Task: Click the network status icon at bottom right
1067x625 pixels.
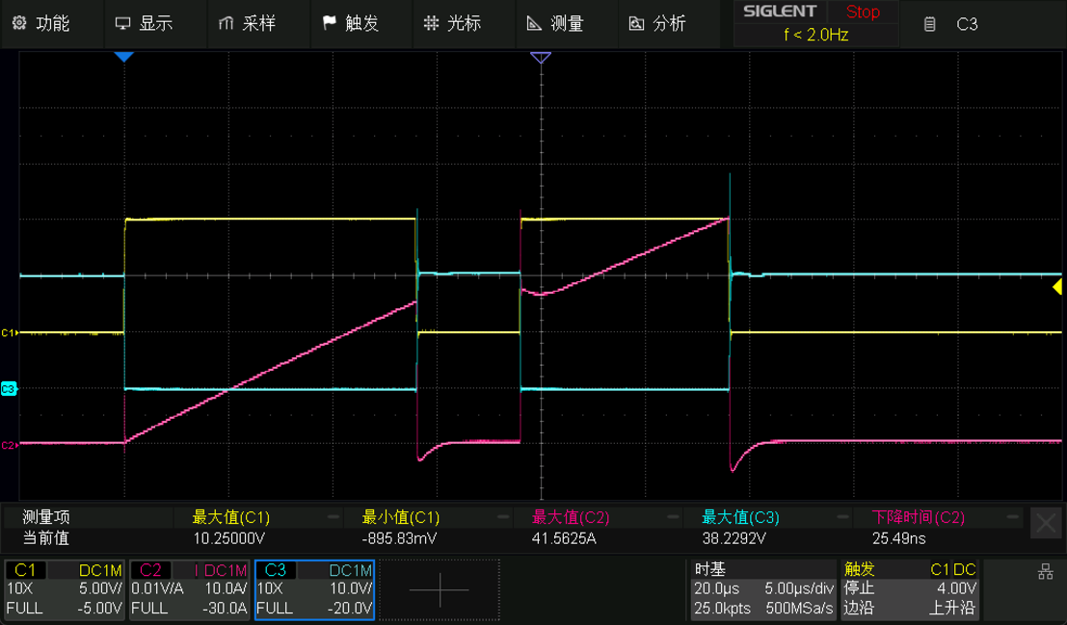Action: (1045, 572)
